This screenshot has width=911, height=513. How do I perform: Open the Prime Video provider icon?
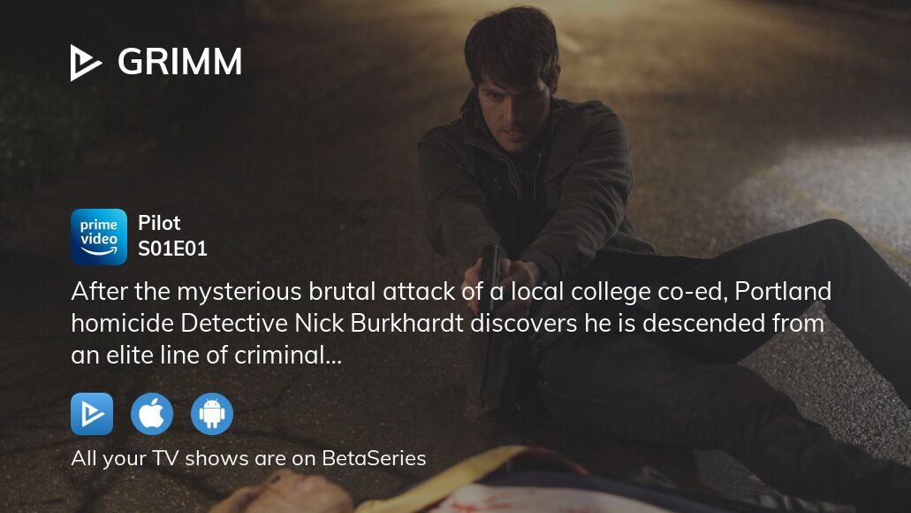point(99,237)
